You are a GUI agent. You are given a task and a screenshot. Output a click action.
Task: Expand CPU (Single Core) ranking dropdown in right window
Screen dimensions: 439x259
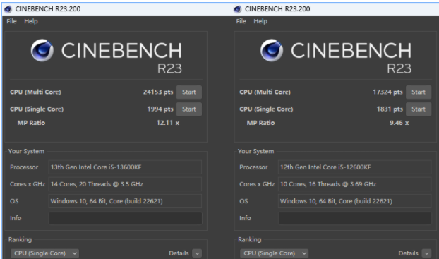click(275, 253)
